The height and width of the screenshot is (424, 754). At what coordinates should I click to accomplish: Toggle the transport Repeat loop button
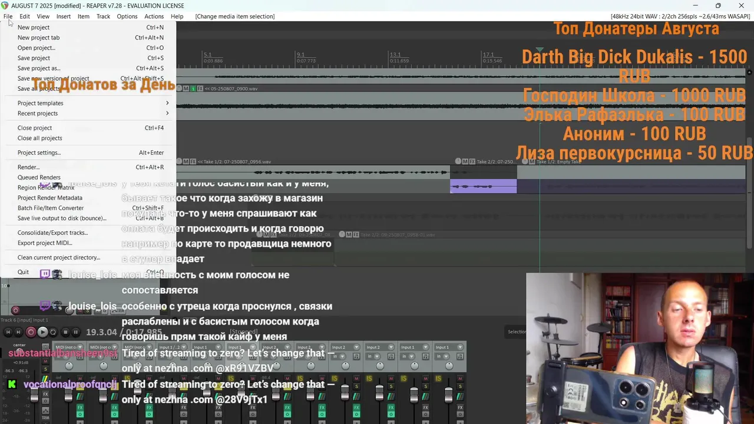click(x=53, y=332)
